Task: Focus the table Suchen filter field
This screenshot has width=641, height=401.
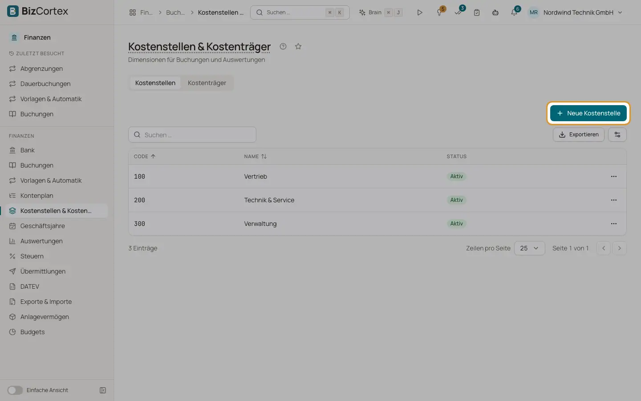Action: click(192, 135)
